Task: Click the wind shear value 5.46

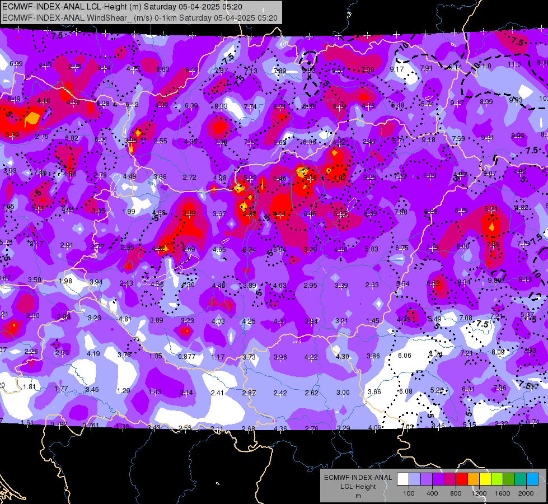Action: (279, 179)
